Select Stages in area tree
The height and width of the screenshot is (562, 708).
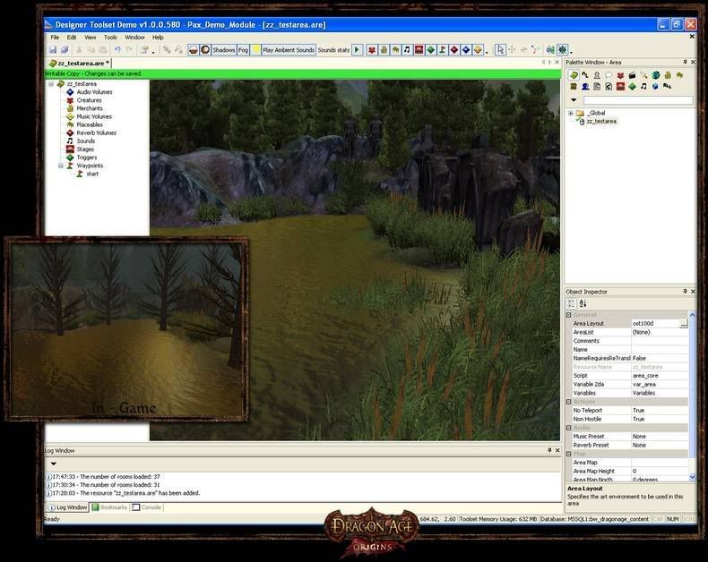[x=85, y=149]
